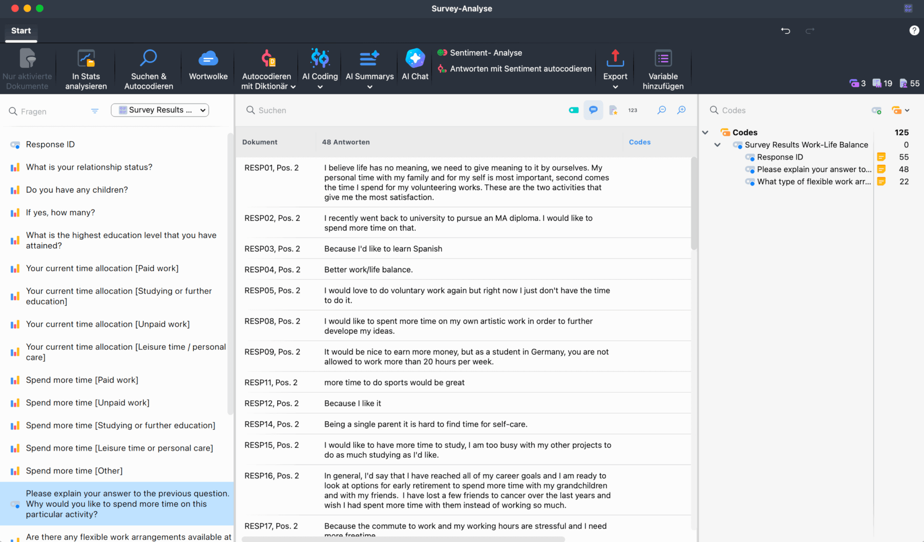Click the Suchen search field

point(378,110)
